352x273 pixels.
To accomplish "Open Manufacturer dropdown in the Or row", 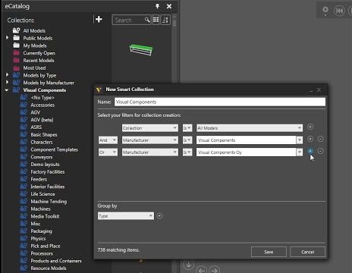I will pyautogui.click(x=150, y=152).
